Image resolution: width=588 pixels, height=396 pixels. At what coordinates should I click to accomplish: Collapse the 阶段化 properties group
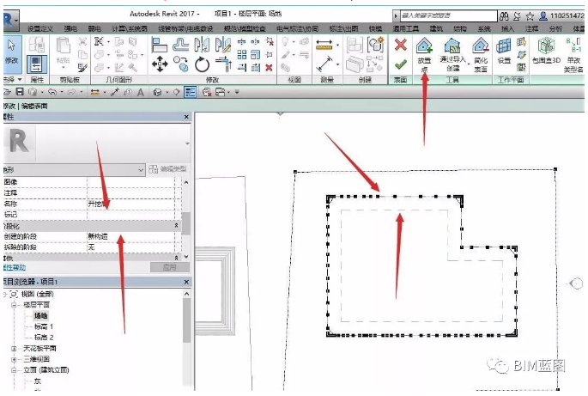point(176,226)
